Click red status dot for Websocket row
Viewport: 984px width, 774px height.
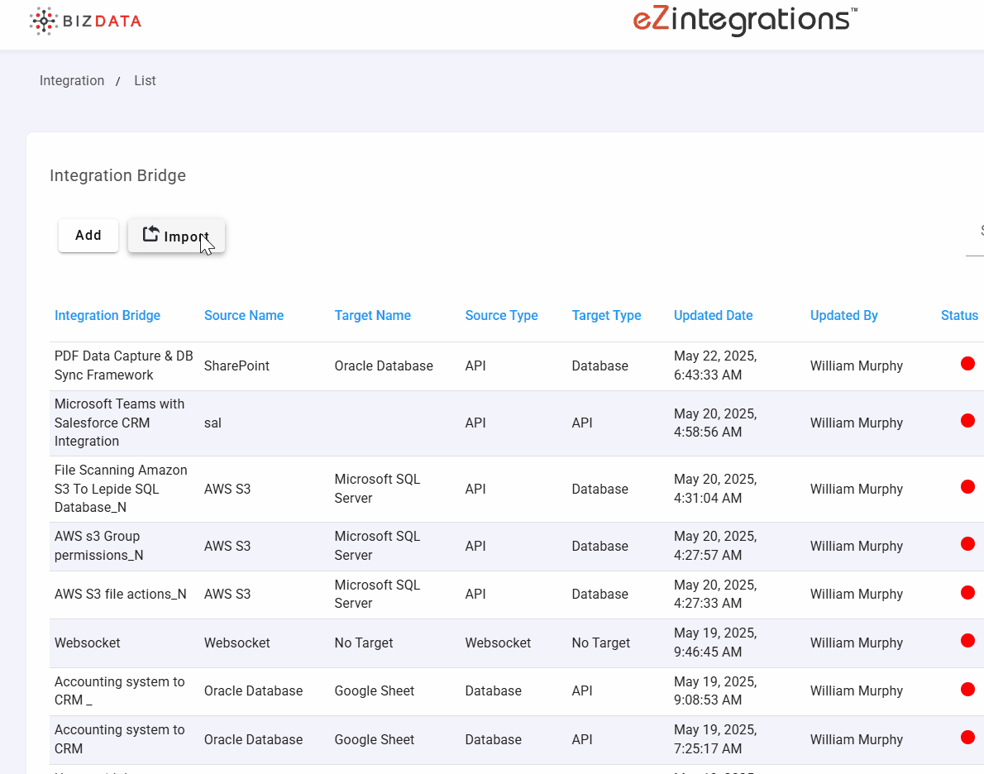click(967, 641)
